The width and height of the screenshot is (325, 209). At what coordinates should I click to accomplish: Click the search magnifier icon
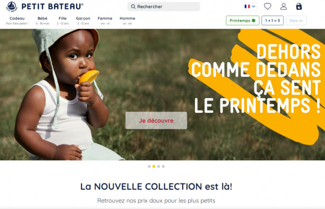(133, 6)
